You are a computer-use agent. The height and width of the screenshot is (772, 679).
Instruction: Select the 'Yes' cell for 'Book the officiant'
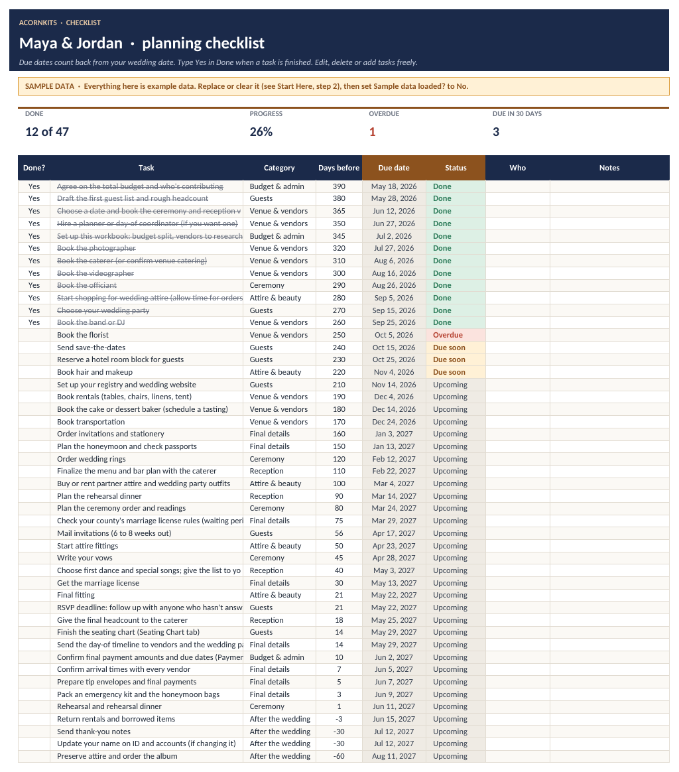click(x=34, y=285)
